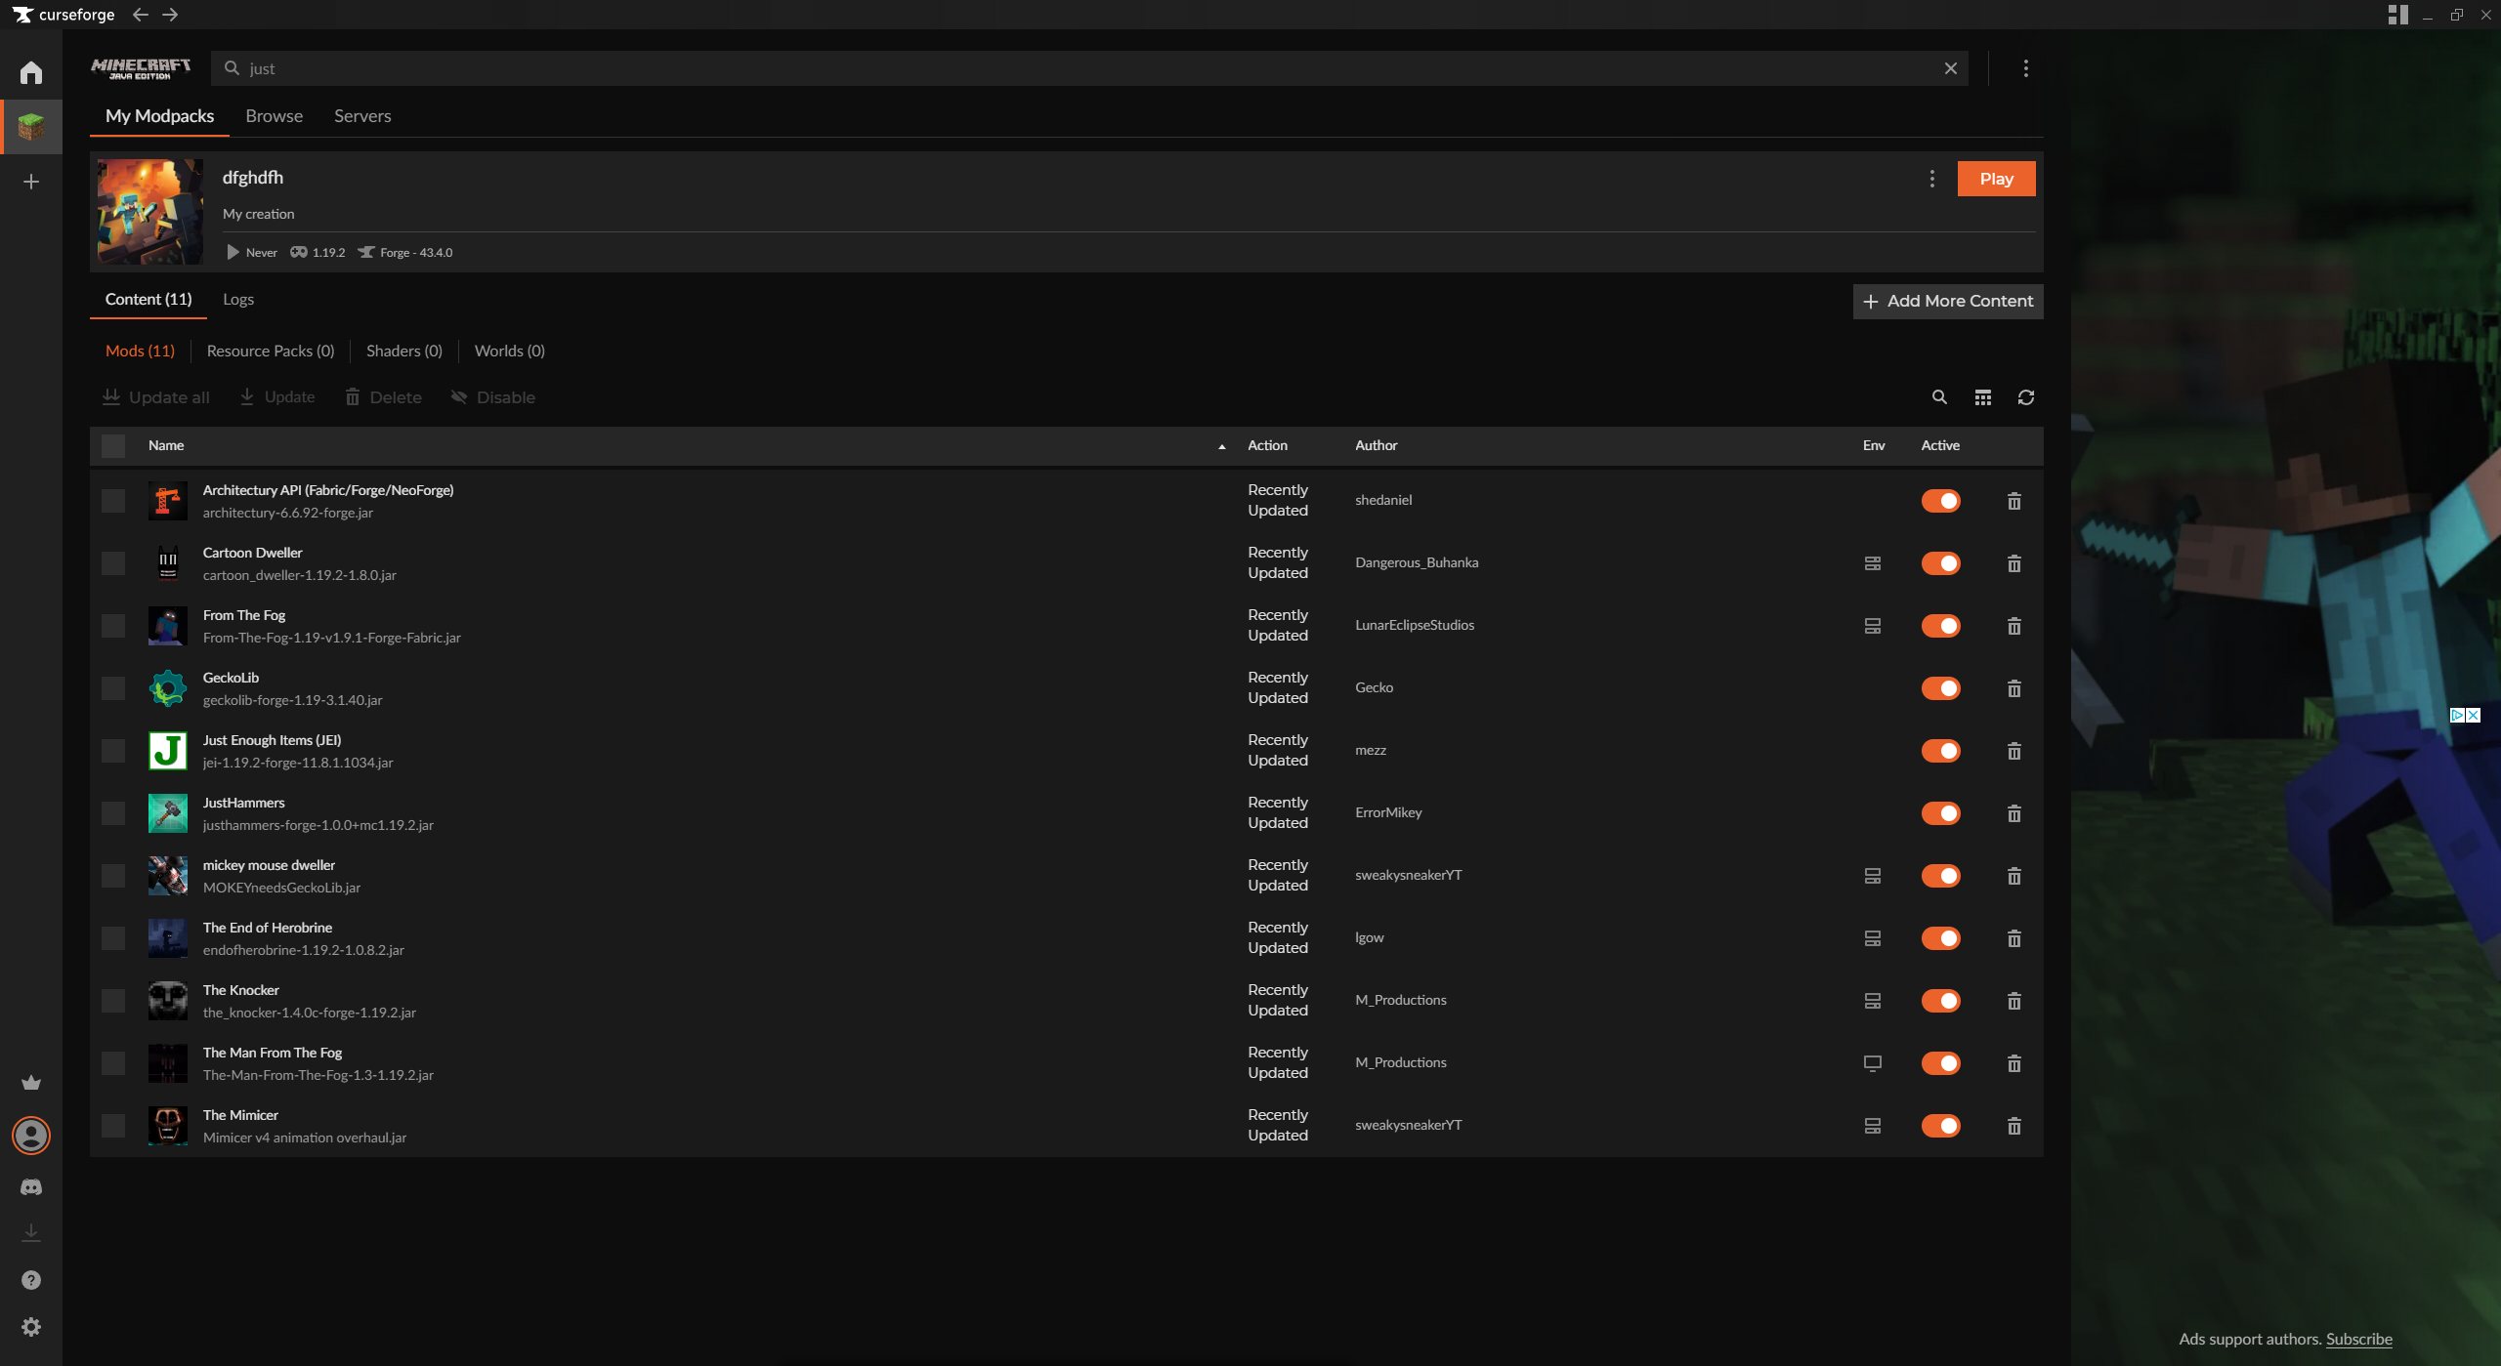
Task: Sort mods by Name column arrow
Action: 1221,446
